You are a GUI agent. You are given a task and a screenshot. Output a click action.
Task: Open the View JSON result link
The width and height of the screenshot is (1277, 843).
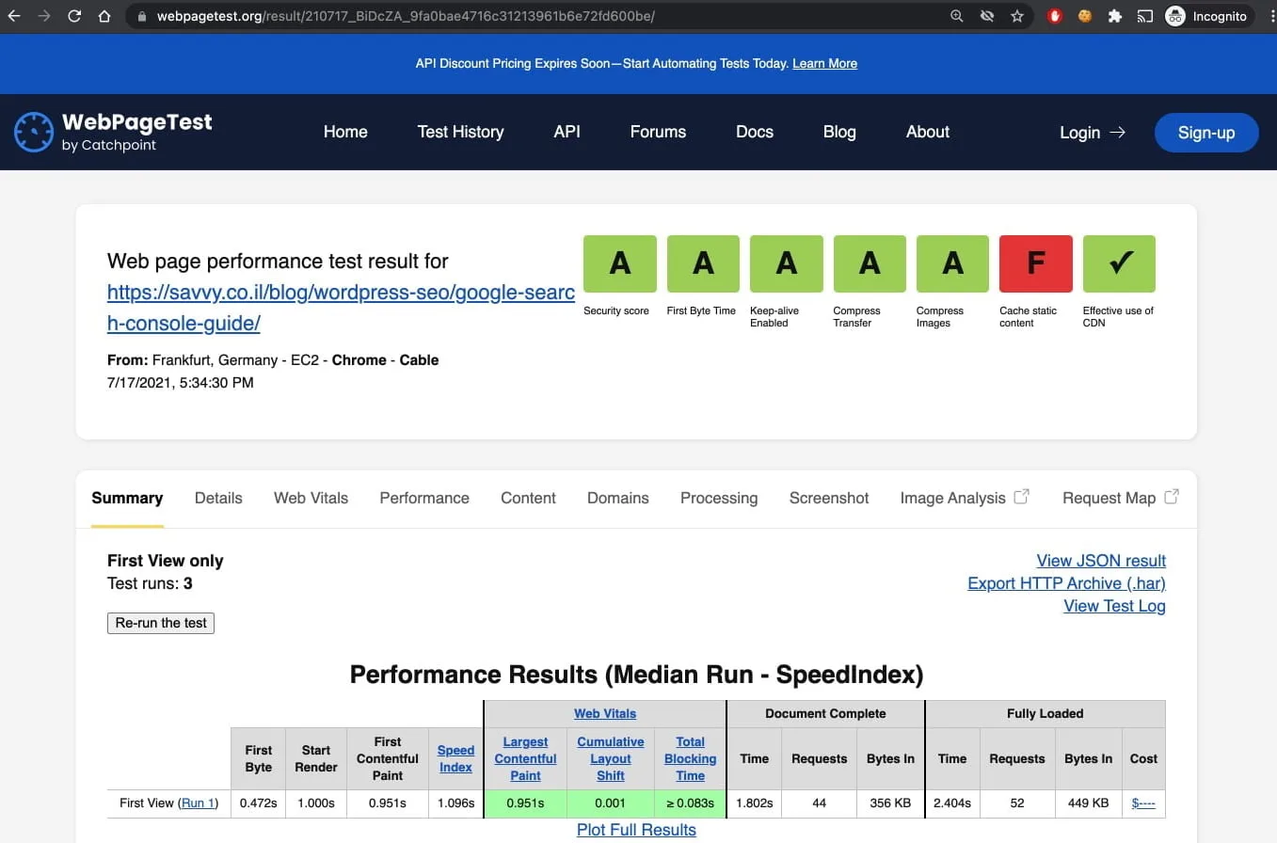1101,561
